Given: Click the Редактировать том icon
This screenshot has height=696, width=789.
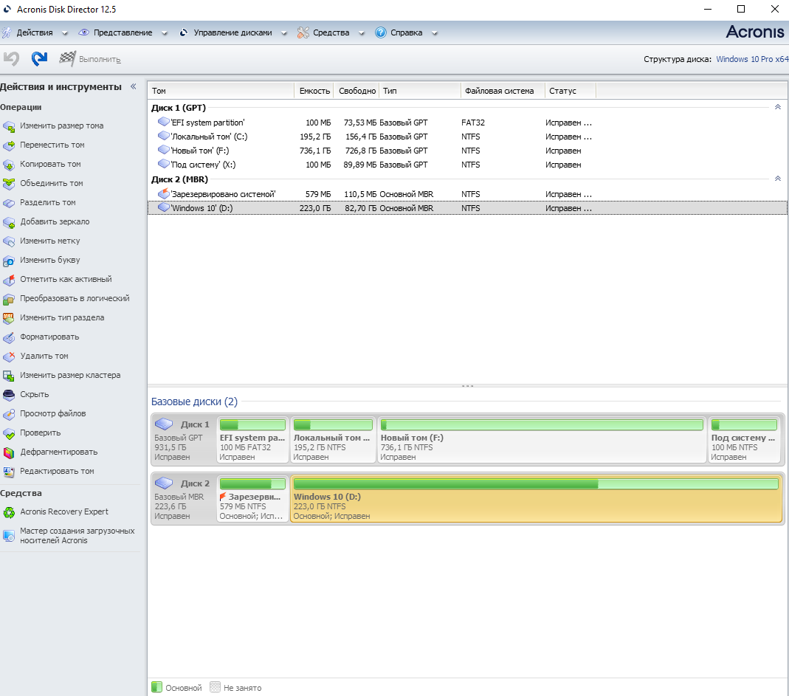Looking at the screenshot, I should (9, 472).
